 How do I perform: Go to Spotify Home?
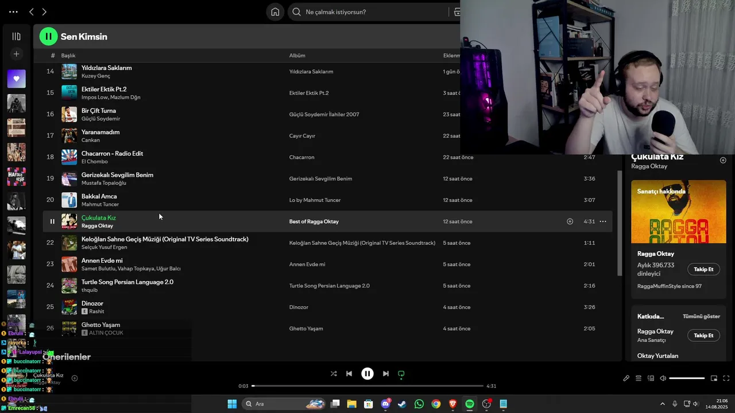(x=275, y=12)
